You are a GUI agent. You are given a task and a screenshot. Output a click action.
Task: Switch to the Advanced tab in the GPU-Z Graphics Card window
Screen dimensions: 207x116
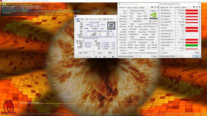135,7
